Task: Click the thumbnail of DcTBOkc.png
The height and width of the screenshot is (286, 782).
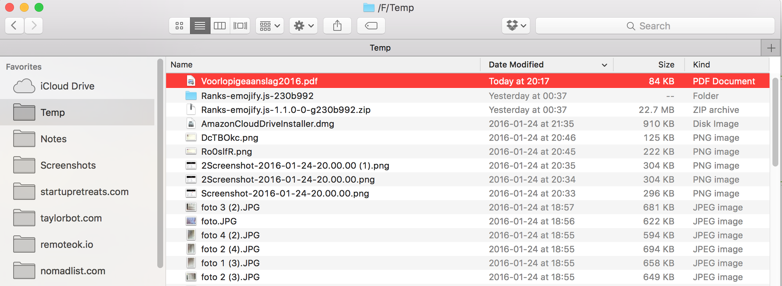Action: tap(191, 137)
